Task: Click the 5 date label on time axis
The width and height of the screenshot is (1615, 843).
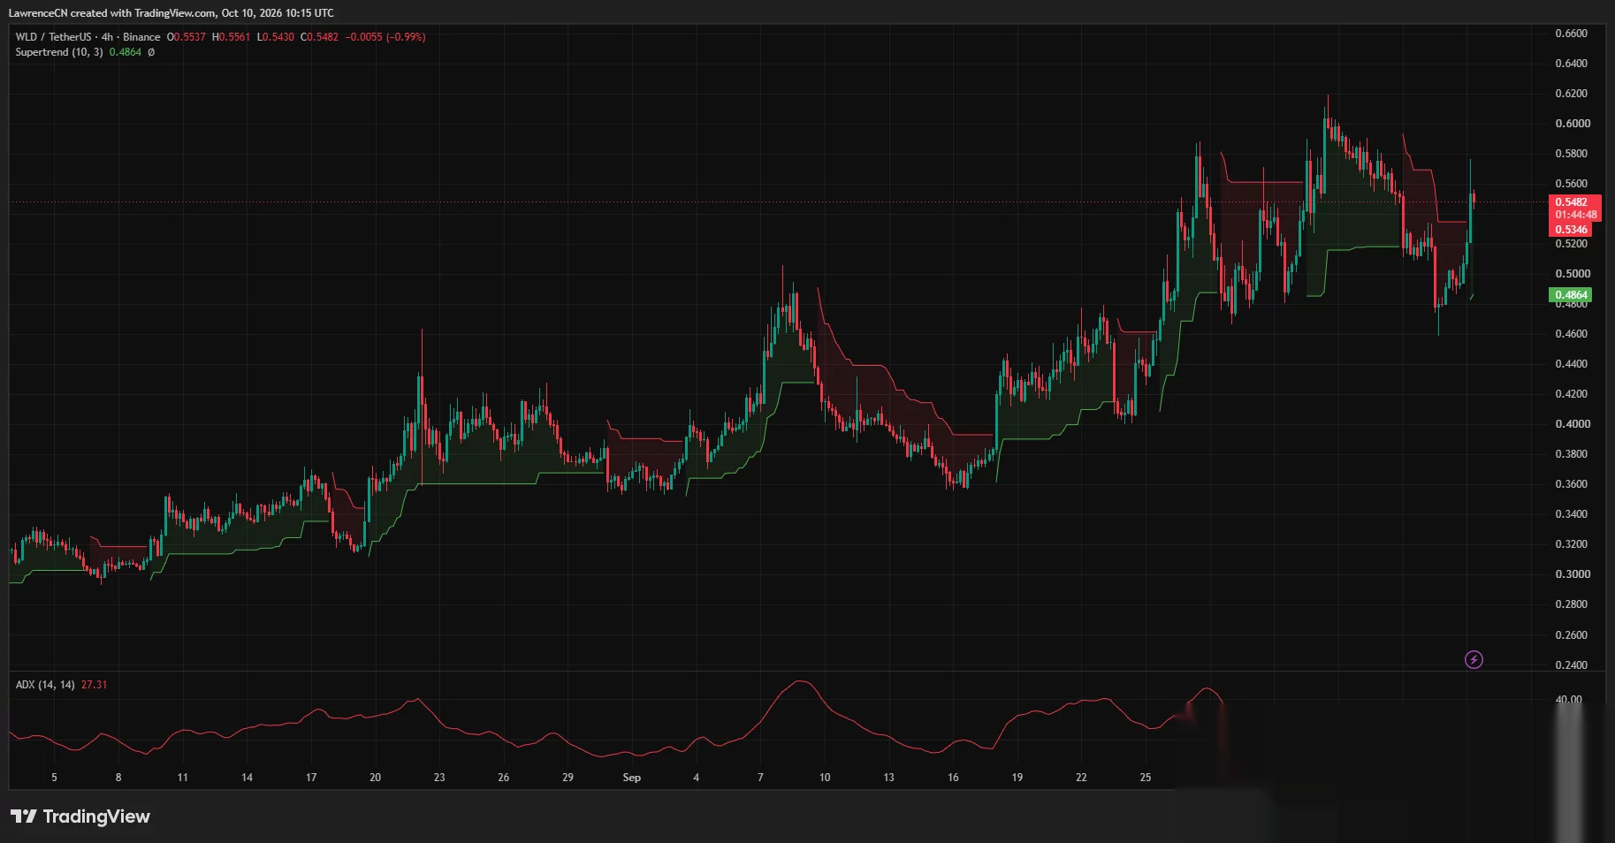Action: click(54, 778)
